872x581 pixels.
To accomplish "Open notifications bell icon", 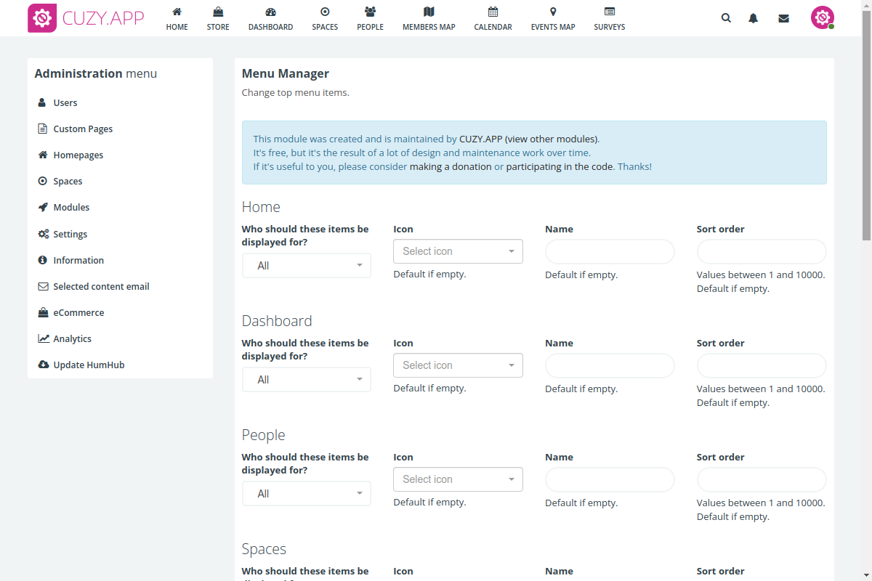I will (x=753, y=18).
